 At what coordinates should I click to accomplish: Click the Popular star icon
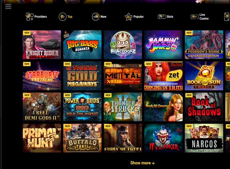pos(128,17)
